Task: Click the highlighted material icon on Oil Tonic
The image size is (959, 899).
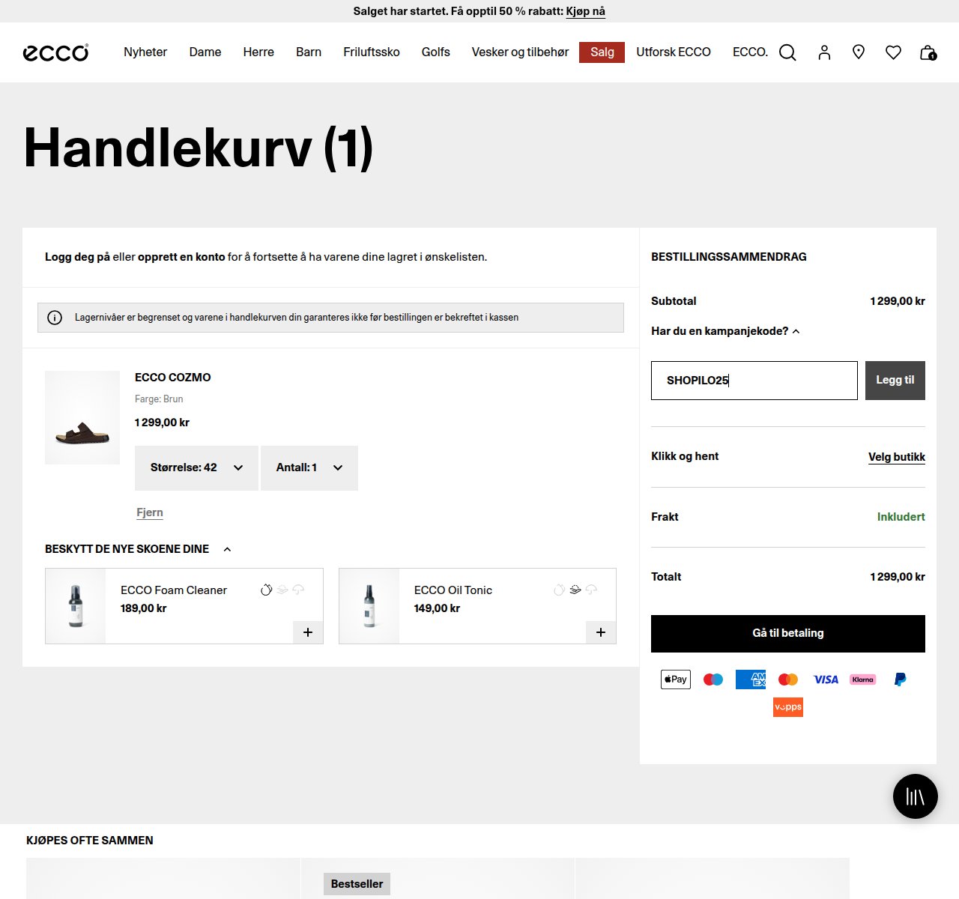Action: 575,590
